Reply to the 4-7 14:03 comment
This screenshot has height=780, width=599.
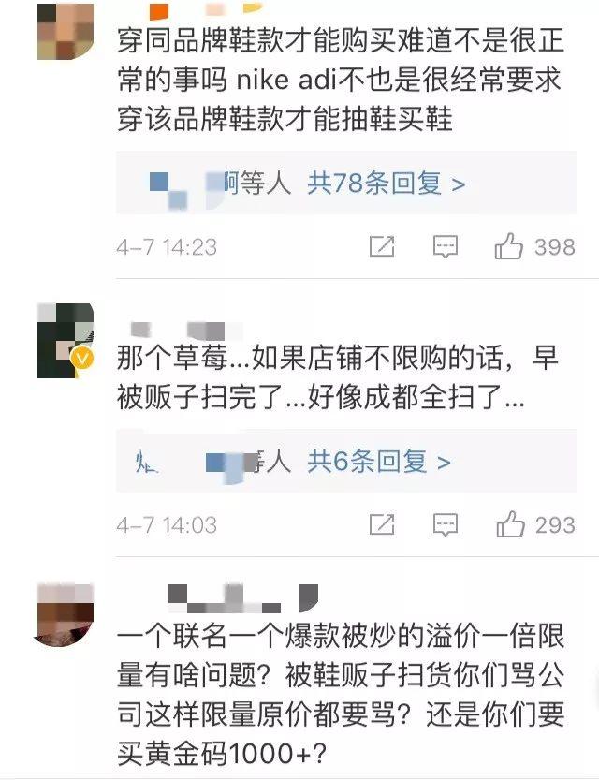[x=445, y=524]
